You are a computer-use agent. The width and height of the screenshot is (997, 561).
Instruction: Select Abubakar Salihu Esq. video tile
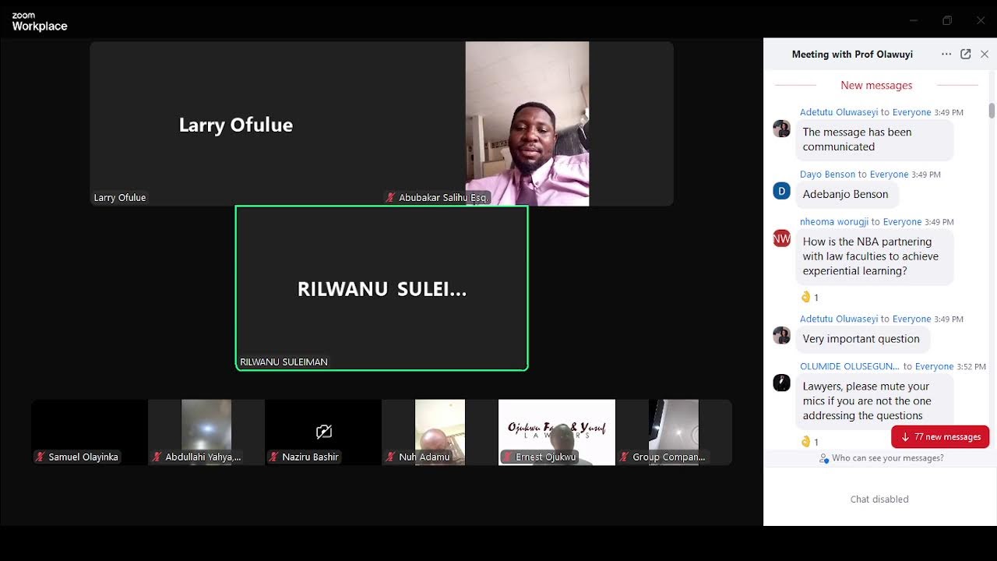coord(527,124)
